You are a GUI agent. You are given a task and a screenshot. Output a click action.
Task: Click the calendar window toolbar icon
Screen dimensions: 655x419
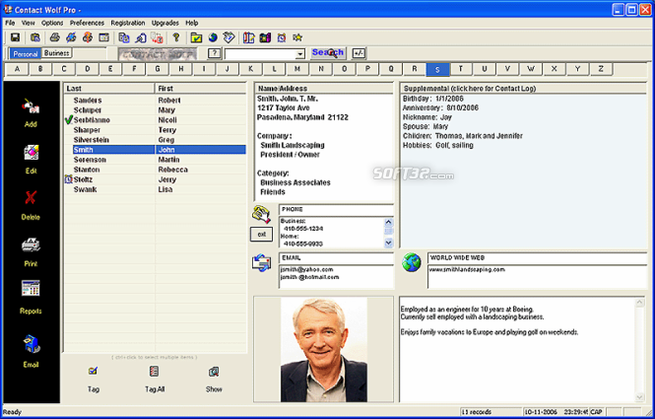click(103, 37)
